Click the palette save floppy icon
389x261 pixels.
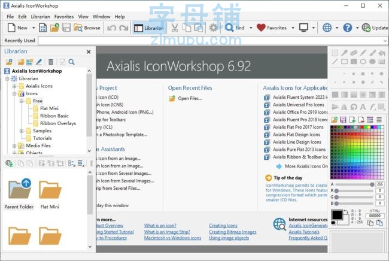[343, 120]
